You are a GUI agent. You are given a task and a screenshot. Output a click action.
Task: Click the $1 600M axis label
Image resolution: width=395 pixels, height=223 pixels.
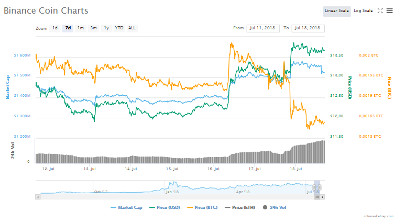click(x=22, y=55)
